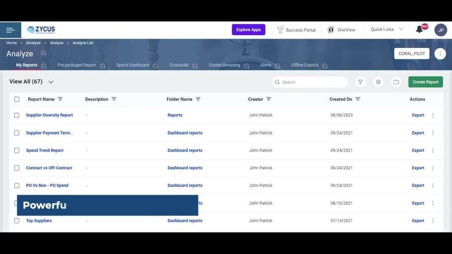Open the filter icon beside the search bar
The height and width of the screenshot is (254, 452).
[x=360, y=82]
